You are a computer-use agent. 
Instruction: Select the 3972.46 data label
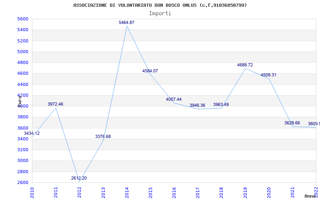point(55,104)
